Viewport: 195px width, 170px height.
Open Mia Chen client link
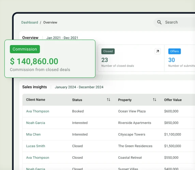click(33, 134)
